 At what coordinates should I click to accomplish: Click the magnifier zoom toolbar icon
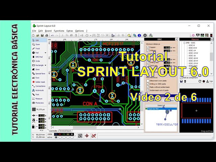coord(129,35)
